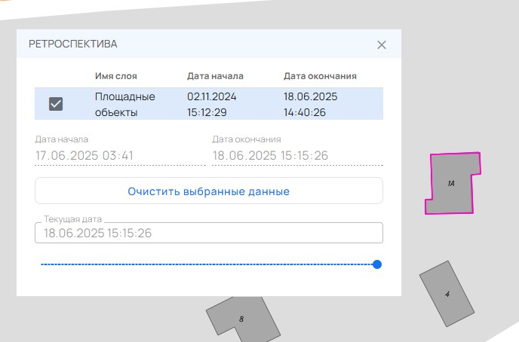Focus the Текущая дата input field
519x342 pixels.
pyautogui.click(x=209, y=234)
